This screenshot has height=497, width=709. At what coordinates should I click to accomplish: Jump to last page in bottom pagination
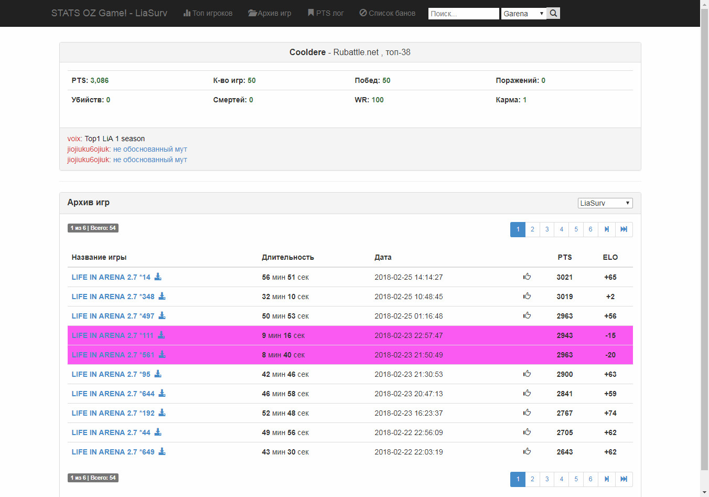tap(624, 479)
